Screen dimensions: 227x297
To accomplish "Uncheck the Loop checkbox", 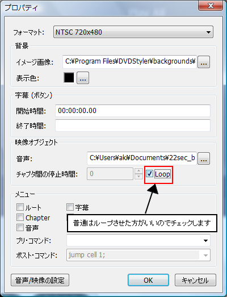I will tap(150, 174).
